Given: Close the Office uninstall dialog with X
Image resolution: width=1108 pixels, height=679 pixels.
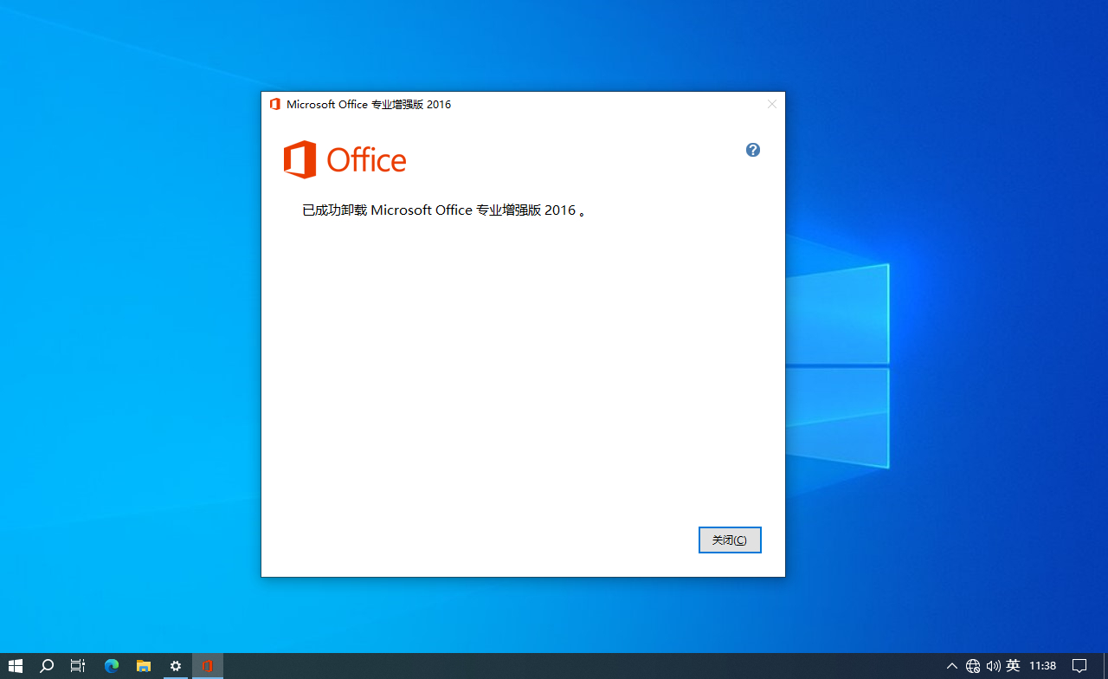Looking at the screenshot, I should click(772, 104).
